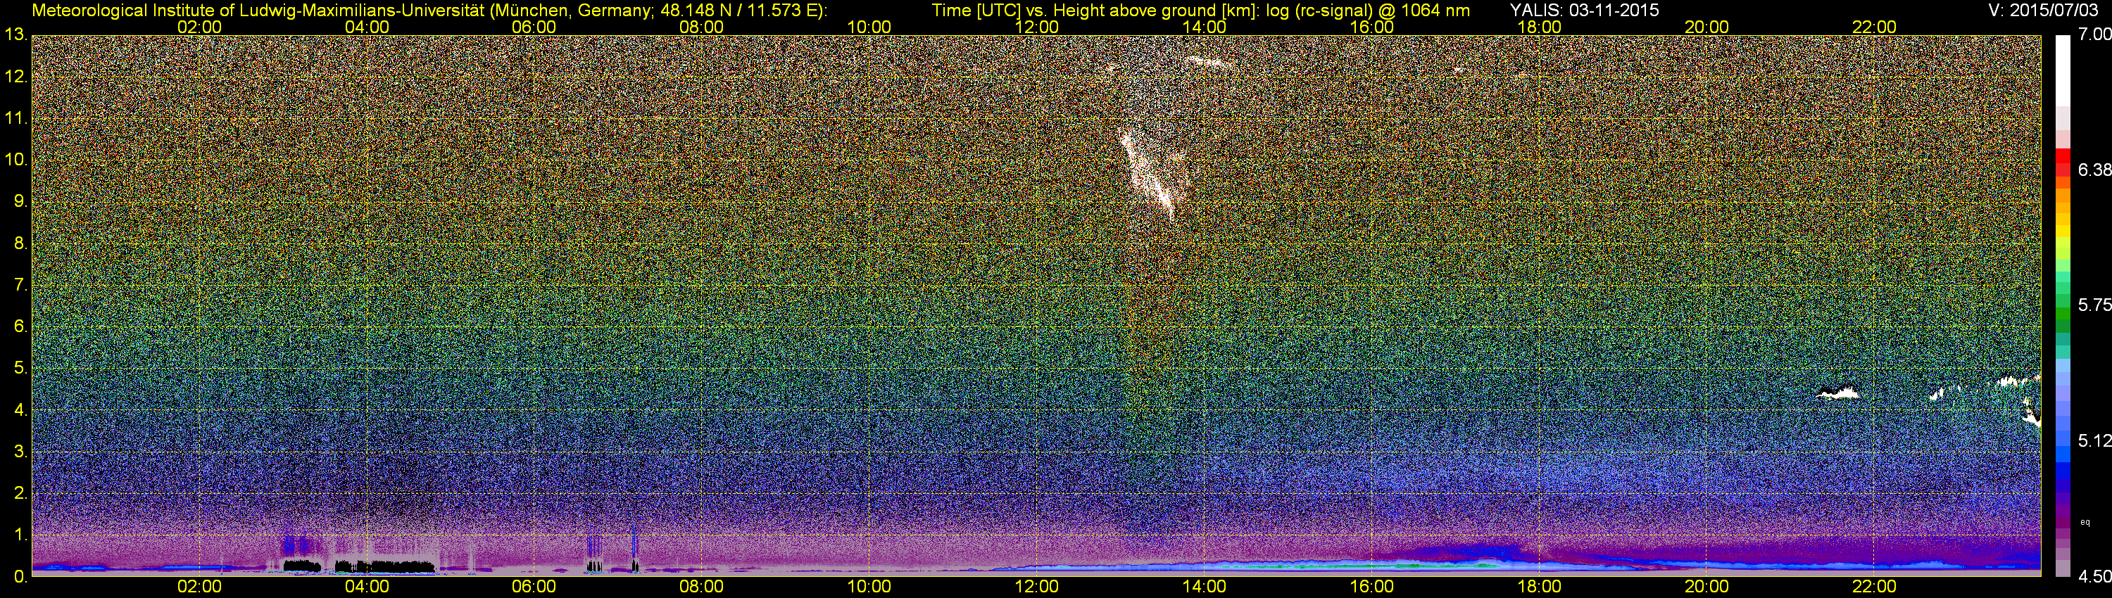The image size is (2112, 598).
Task: Click the 13 km height axis label
Action: (x=15, y=35)
